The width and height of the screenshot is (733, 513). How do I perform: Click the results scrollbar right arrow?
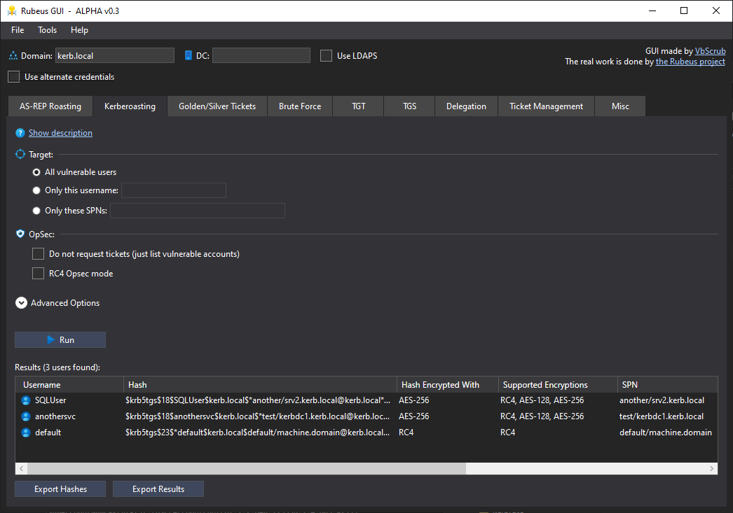tap(711, 469)
